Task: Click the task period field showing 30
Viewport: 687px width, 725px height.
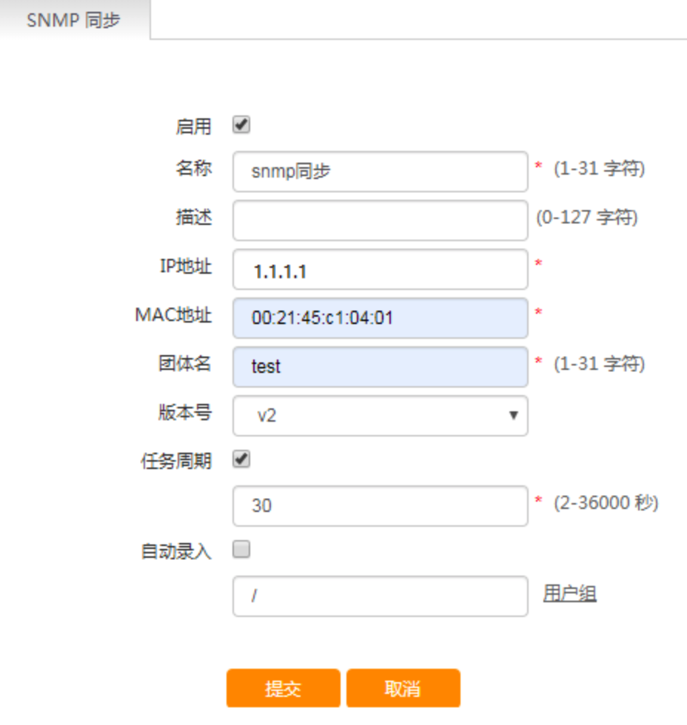Action: pos(381,506)
